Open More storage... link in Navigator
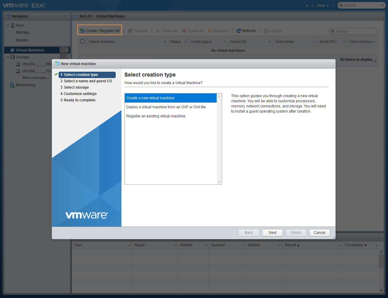 pyautogui.click(x=35, y=78)
